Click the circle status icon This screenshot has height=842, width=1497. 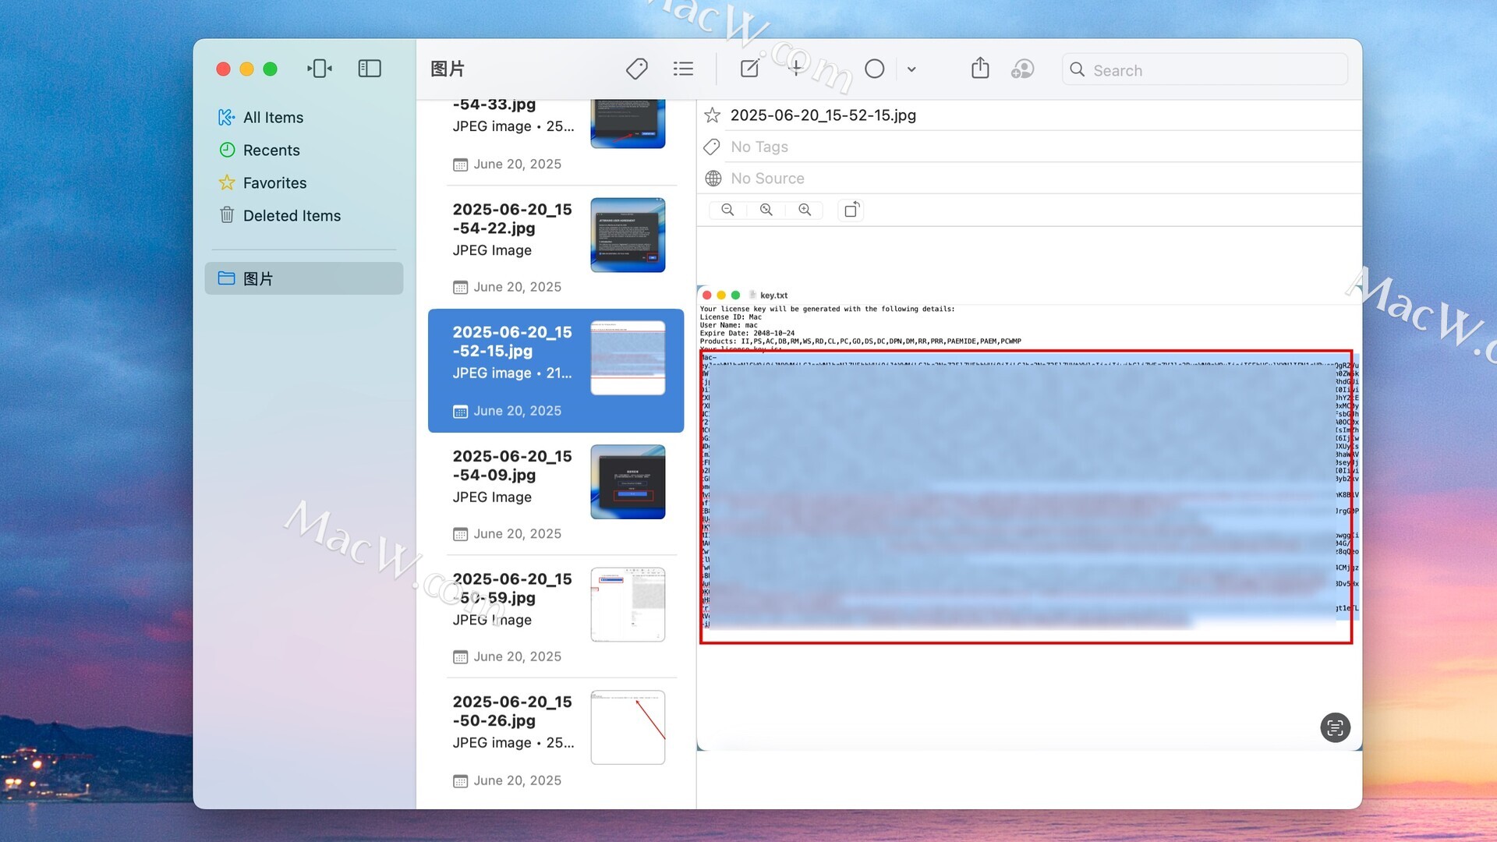[x=875, y=69]
